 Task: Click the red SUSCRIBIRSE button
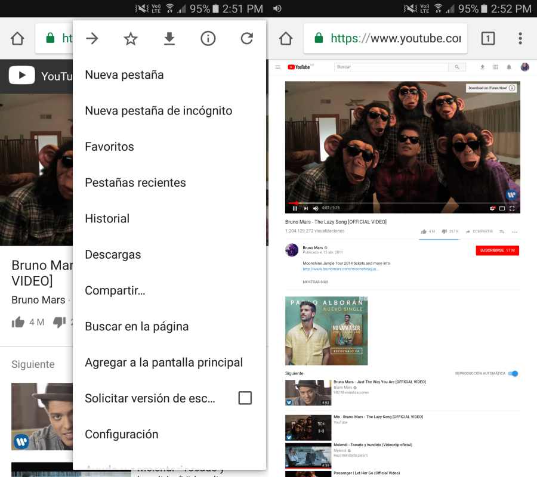497,250
